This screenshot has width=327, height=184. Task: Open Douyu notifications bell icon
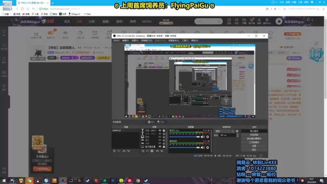coord(259,21)
